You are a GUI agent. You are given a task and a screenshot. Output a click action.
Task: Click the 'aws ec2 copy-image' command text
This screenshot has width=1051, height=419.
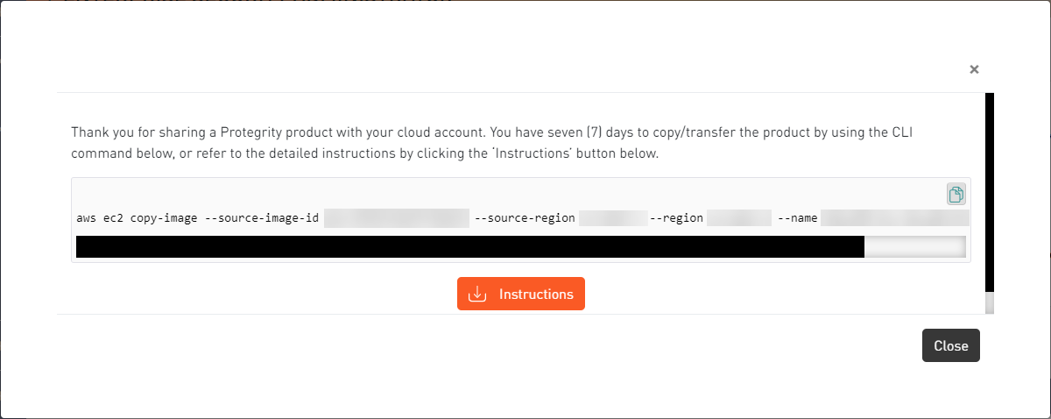pyautogui.click(x=137, y=217)
